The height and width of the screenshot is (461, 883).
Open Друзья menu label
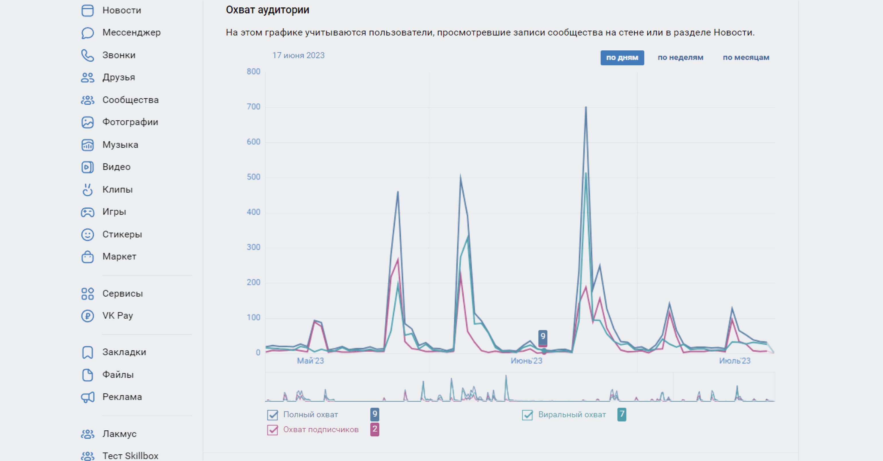[x=119, y=77]
